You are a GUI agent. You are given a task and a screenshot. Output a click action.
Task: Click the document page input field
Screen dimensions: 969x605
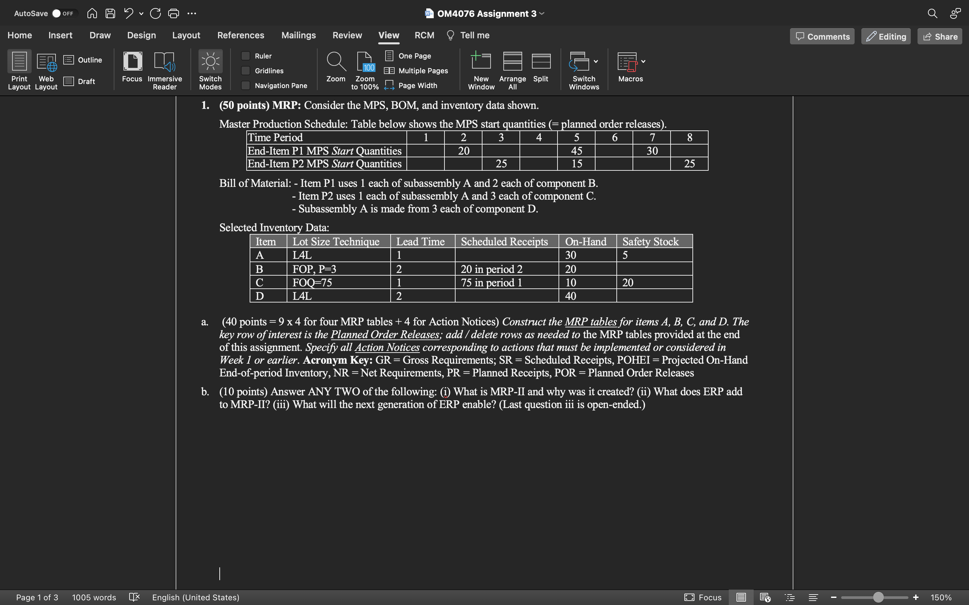click(37, 597)
